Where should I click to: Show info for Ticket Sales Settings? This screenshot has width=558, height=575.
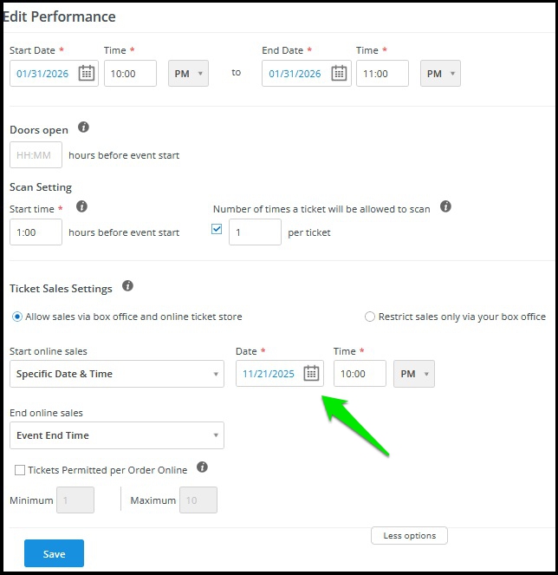[x=127, y=285]
